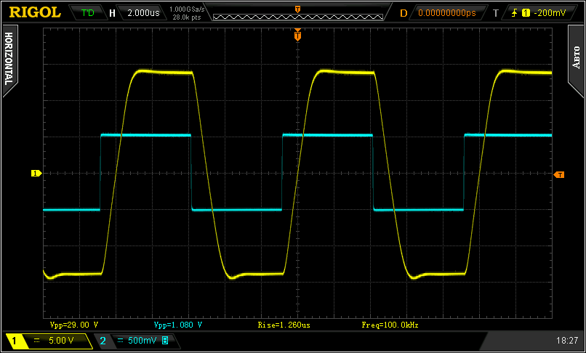Select the 2.000us horizontal timebase value
586x353 pixels.
(143, 12)
